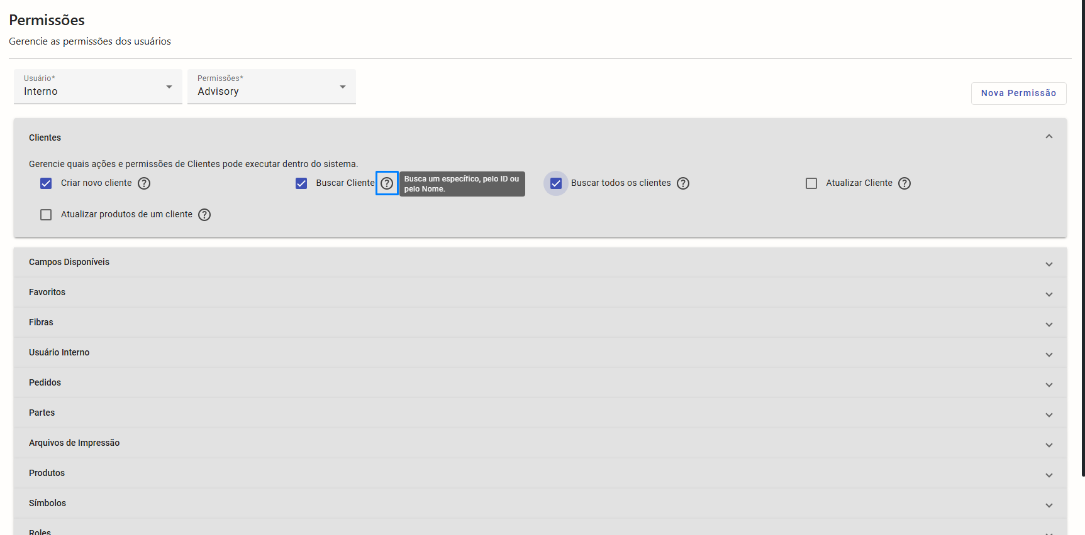Expand the Símbolos panel
The image size is (1085, 535).
point(1049,505)
